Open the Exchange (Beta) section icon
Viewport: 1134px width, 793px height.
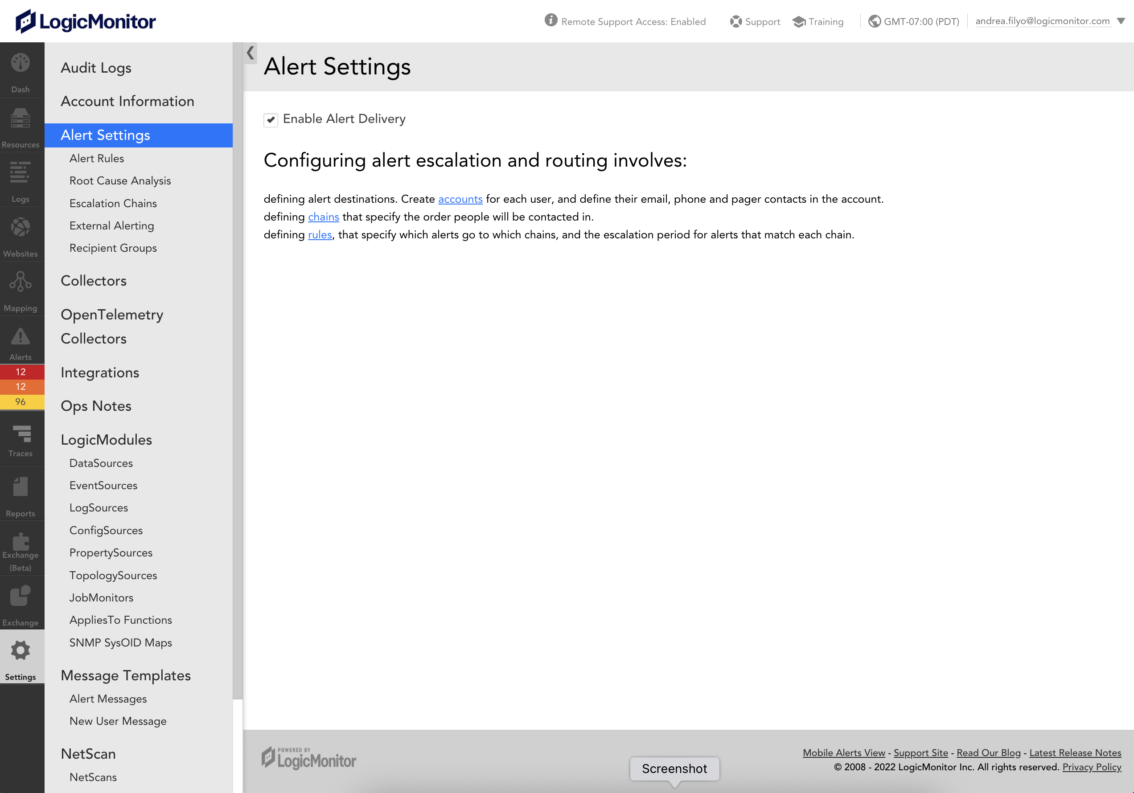pos(20,541)
